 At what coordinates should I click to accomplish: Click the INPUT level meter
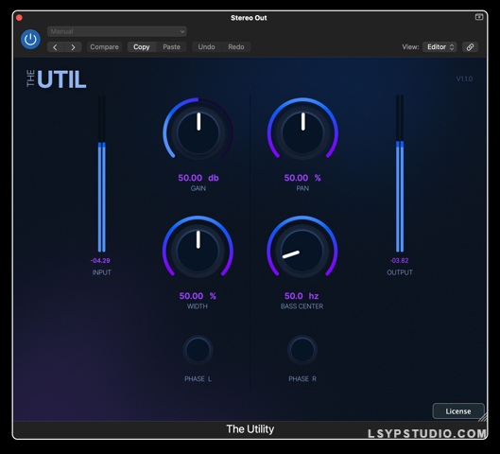[102, 174]
